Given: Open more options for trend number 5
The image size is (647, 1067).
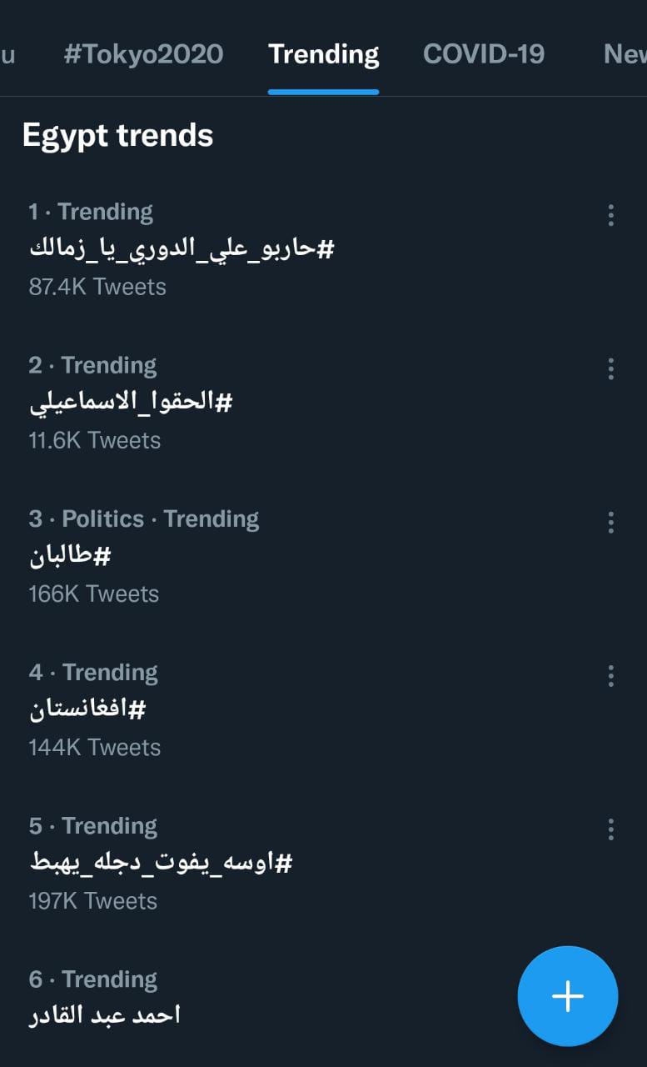Looking at the screenshot, I should [x=611, y=829].
